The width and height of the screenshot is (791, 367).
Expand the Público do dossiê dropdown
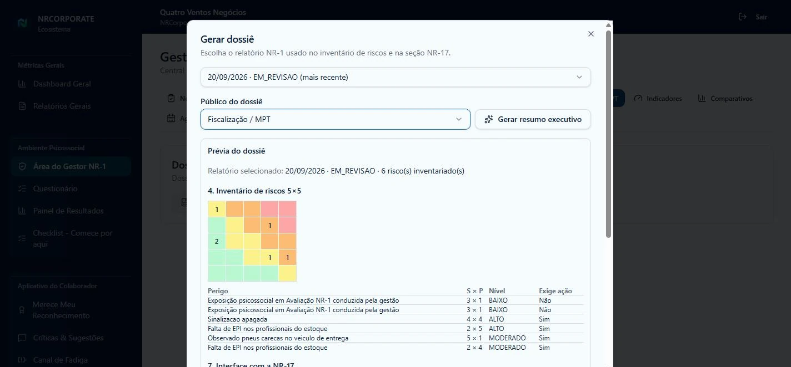click(x=336, y=119)
